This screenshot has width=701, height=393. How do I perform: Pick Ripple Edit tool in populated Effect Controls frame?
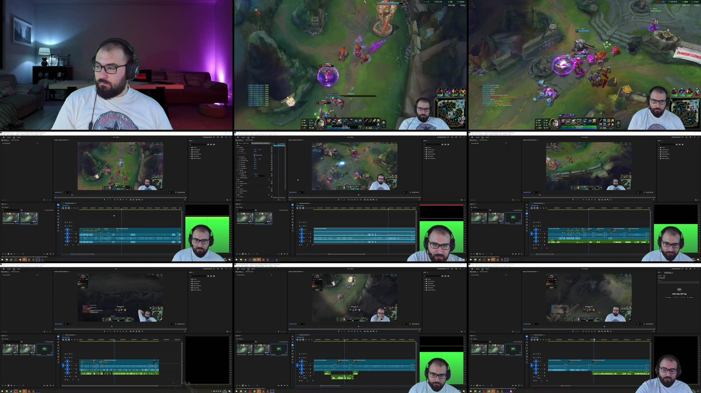292,211
